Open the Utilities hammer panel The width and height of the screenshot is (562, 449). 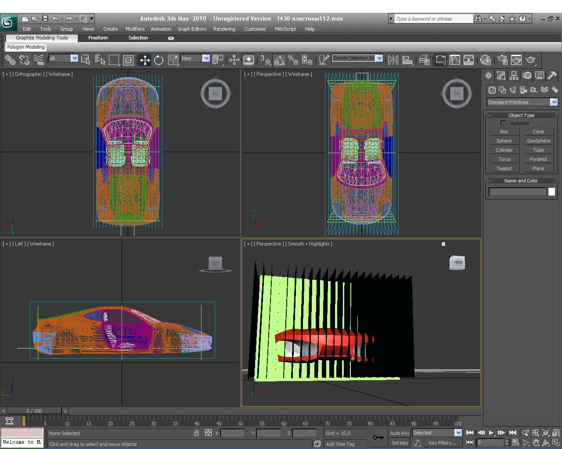(x=552, y=75)
